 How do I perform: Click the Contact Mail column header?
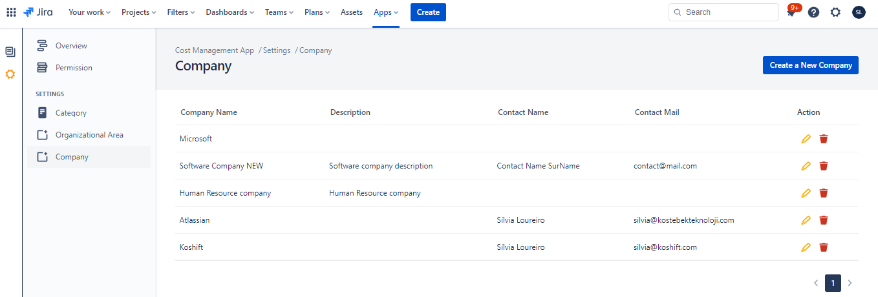pos(657,112)
